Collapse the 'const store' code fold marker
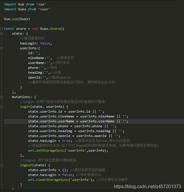The width and height of the screenshot is (184, 192). [x=2, y=29]
